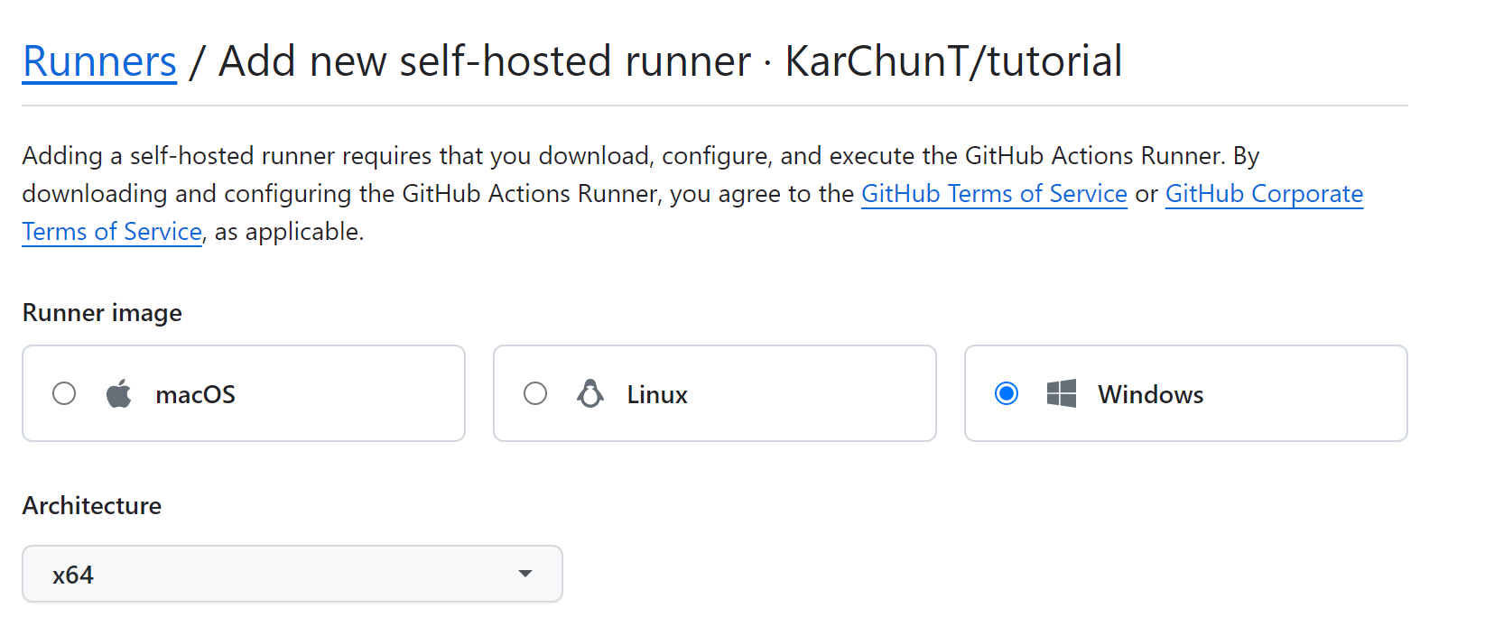1485x626 pixels.
Task: Select the macOS radio button
Action: 64,394
